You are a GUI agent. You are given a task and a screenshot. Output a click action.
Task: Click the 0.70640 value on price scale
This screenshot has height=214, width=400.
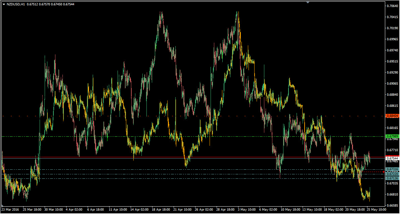[392, 6]
